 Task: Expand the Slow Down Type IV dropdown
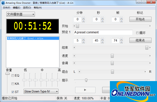41,91
